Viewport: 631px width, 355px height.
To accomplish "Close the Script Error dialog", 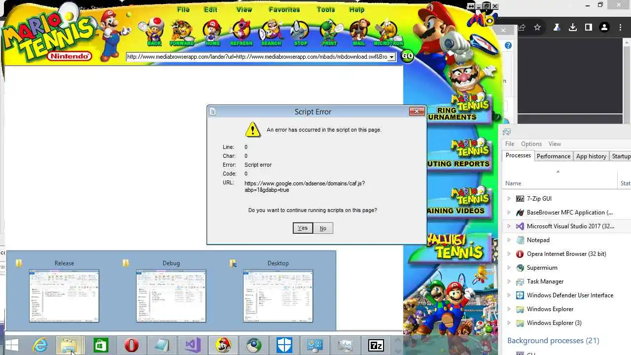I will [x=417, y=111].
